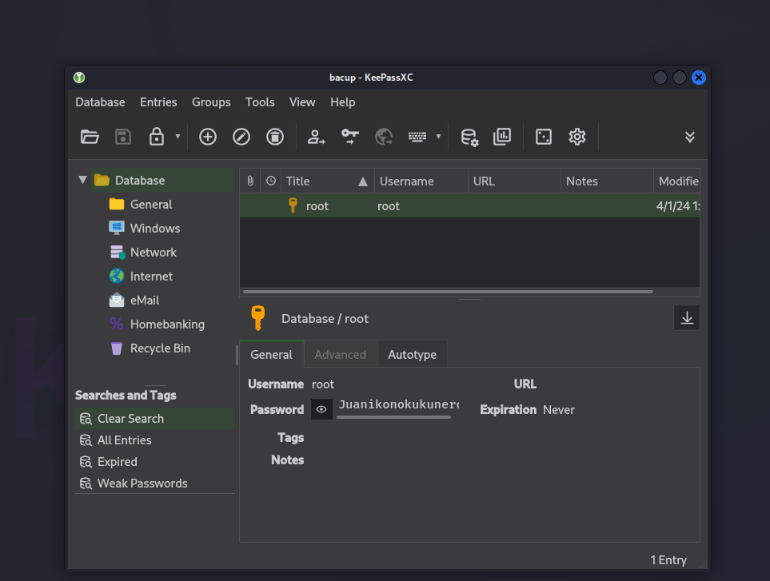The width and height of the screenshot is (770, 581).
Task: Open Auto-Type keyboard dropdown arrow
Action: click(x=438, y=137)
